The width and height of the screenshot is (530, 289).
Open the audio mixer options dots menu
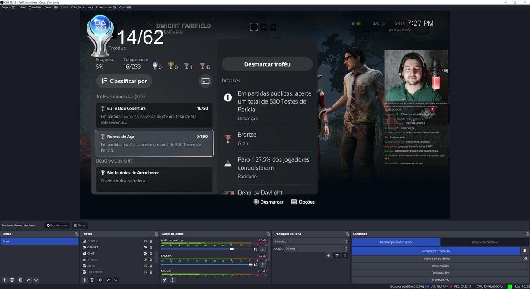pyautogui.click(x=173, y=280)
